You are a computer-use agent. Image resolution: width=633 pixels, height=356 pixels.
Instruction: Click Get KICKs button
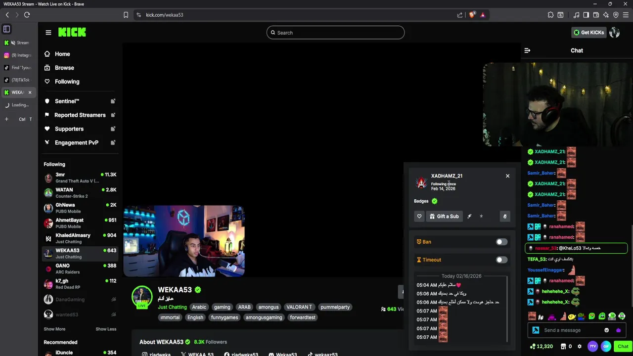coord(589,33)
